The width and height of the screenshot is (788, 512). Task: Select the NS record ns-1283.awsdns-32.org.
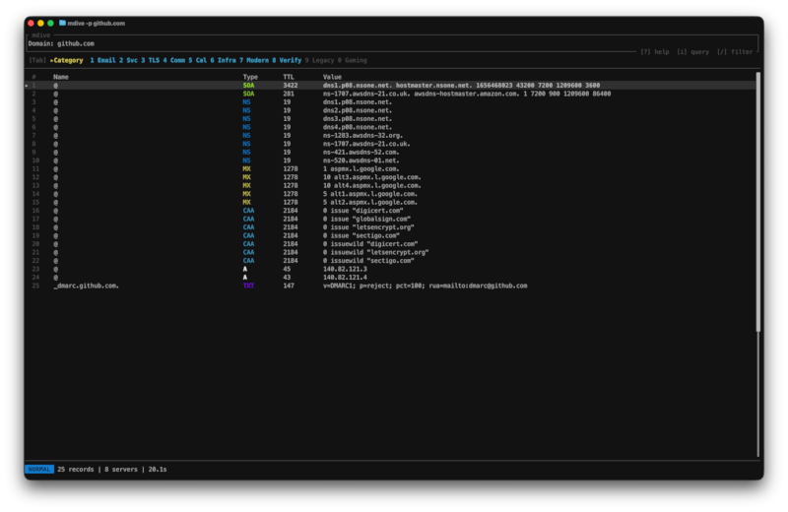click(390, 136)
